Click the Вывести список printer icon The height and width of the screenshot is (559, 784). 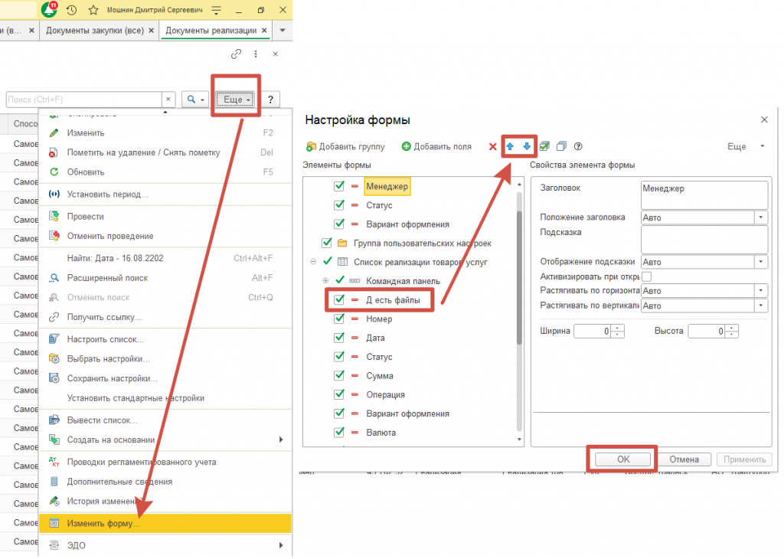click(54, 420)
